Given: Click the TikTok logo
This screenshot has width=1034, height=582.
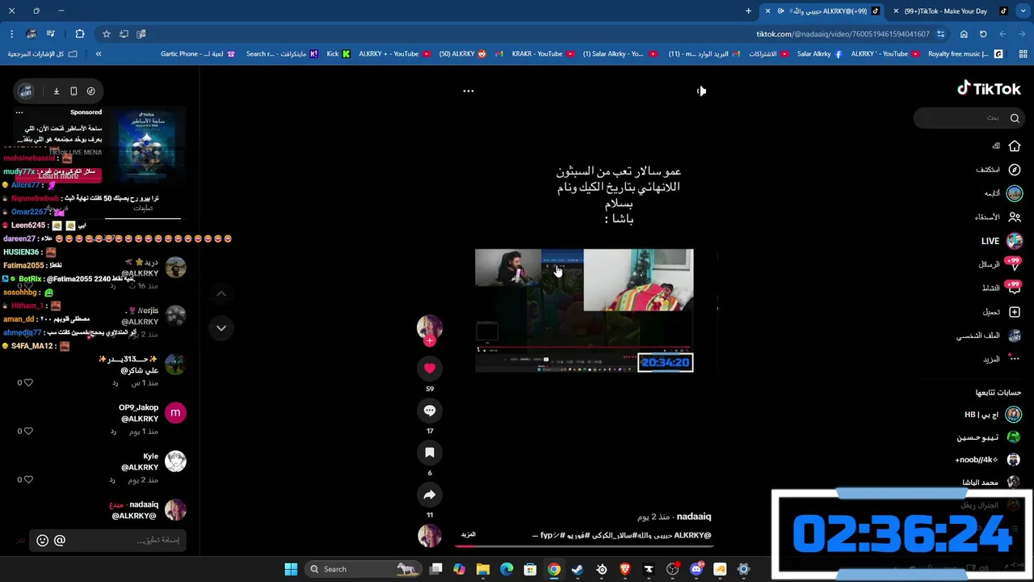Looking at the screenshot, I should point(989,89).
